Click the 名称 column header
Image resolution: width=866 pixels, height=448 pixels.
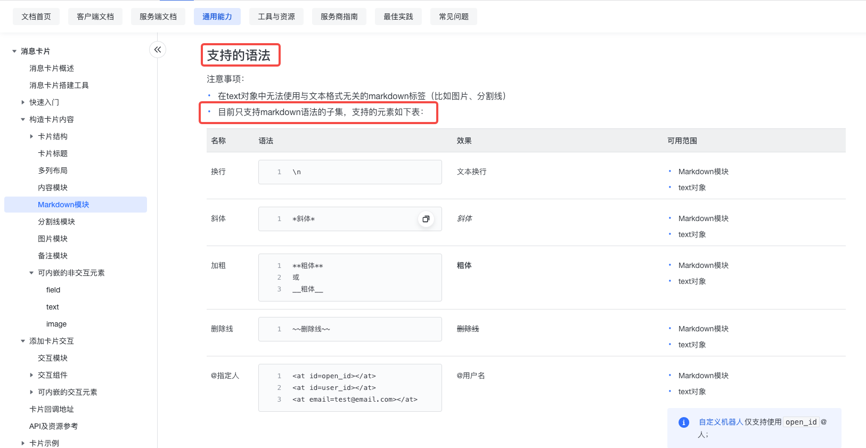point(218,141)
